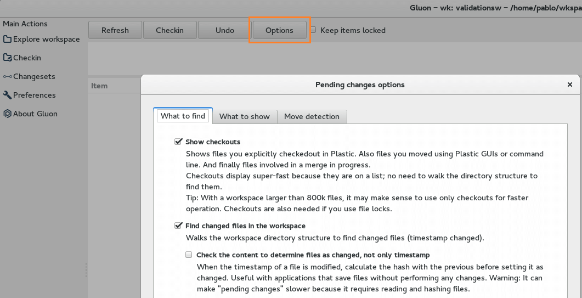
Task: Enable Check the content, not only timestamp
Action: point(189,255)
